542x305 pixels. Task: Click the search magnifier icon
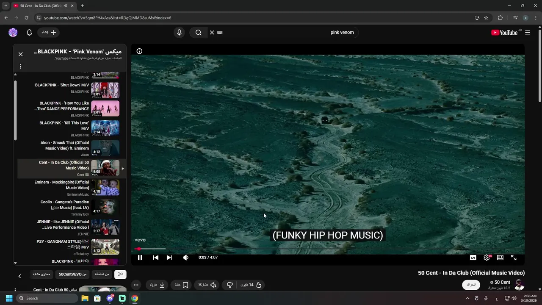click(x=198, y=33)
